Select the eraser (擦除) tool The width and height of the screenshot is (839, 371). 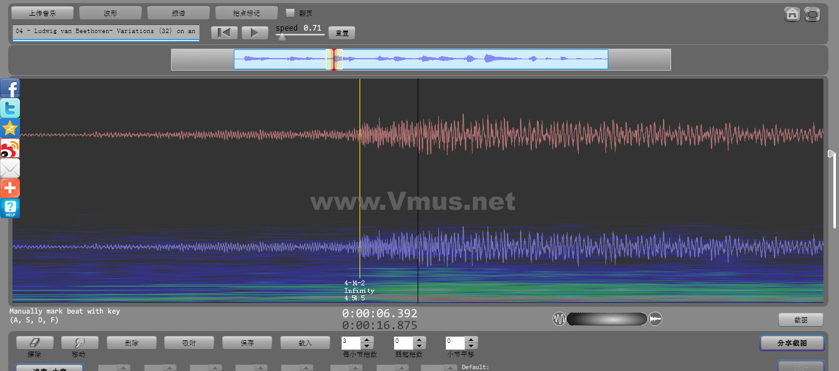point(34,343)
